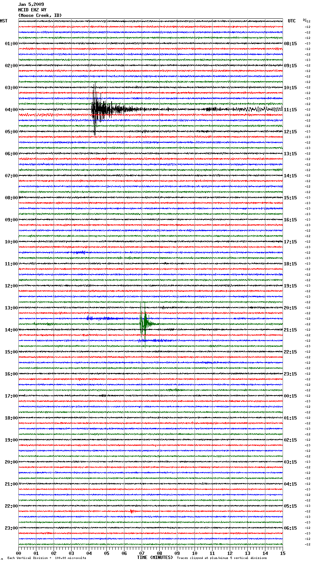Select the 21:00 MST row label
Screen dimensions: 312x563
(x=11, y=484)
